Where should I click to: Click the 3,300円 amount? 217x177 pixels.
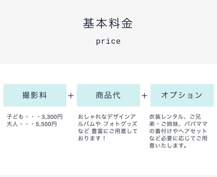coord(52,117)
